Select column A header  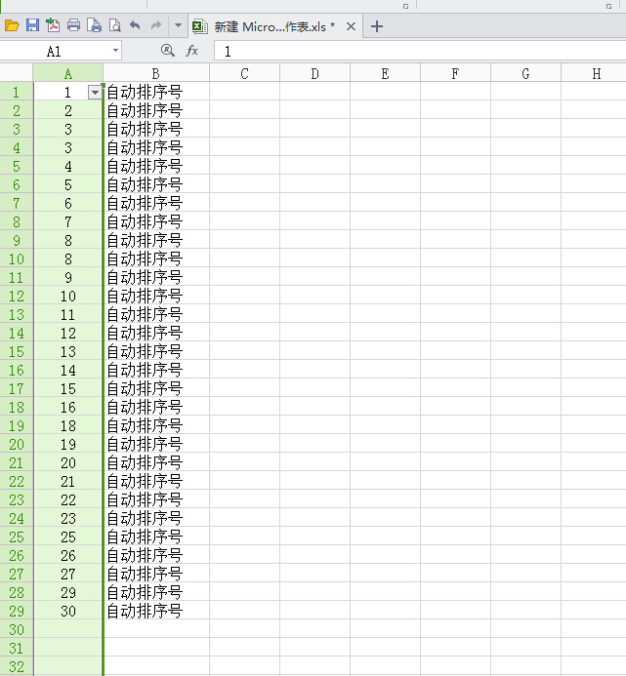(x=68, y=74)
